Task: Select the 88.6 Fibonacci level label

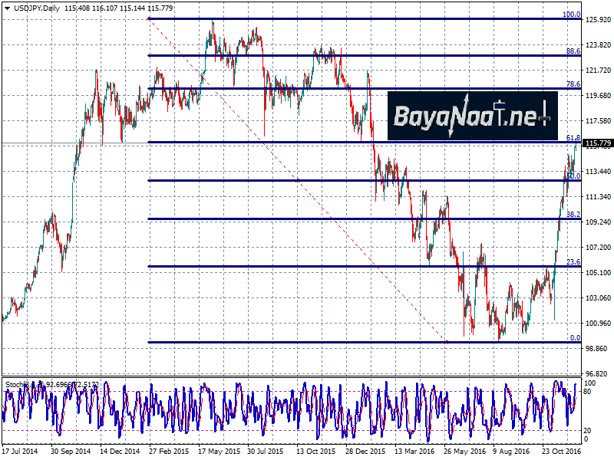Action: [x=572, y=51]
